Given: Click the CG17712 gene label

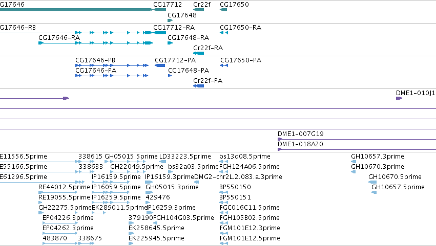Looking at the screenshot, I should [168, 5].
